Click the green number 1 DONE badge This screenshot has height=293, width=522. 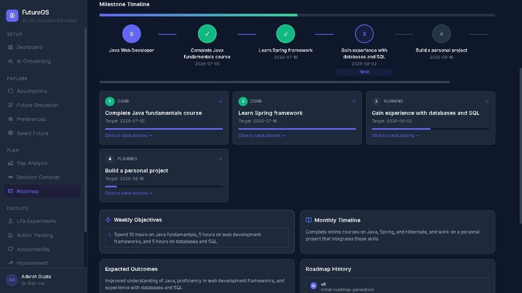(x=109, y=101)
